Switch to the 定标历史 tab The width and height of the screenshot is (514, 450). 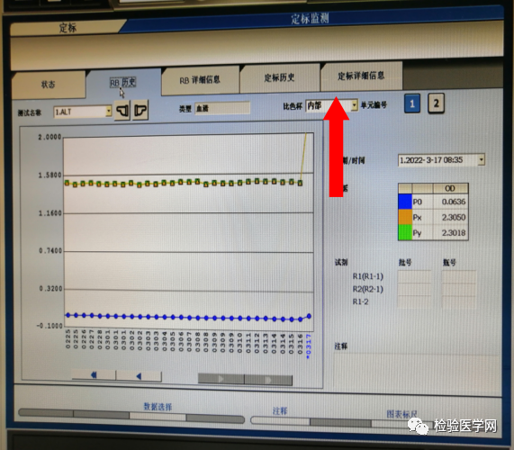pyautogui.click(x=279, y=77)
